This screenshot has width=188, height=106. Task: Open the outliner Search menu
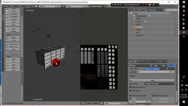pyautogui.click(x=143, y=10)
